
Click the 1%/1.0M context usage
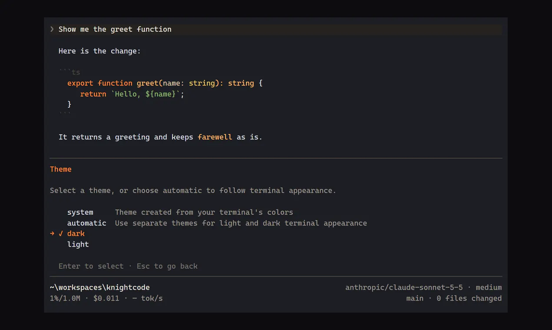coord(65,298)
